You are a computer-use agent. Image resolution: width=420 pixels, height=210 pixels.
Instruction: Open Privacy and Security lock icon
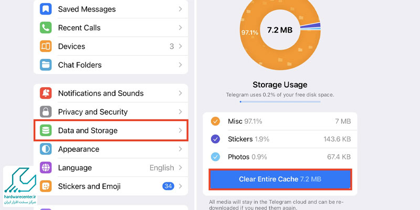click(x=46, y=112)
